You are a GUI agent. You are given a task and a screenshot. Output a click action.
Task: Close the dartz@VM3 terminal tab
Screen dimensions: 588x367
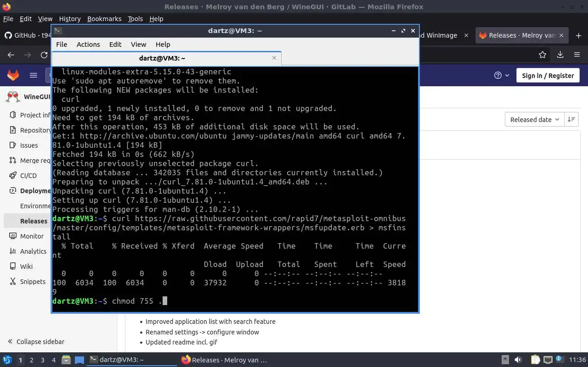click(274, 58)
